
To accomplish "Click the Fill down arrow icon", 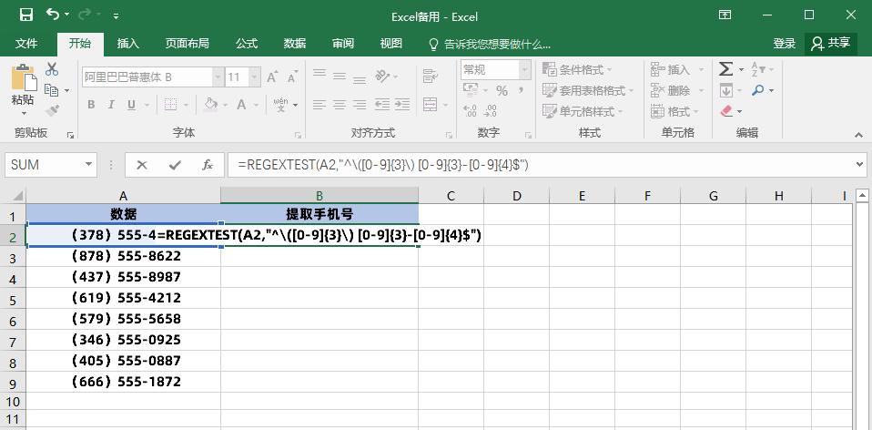I will tap(725, 90).
